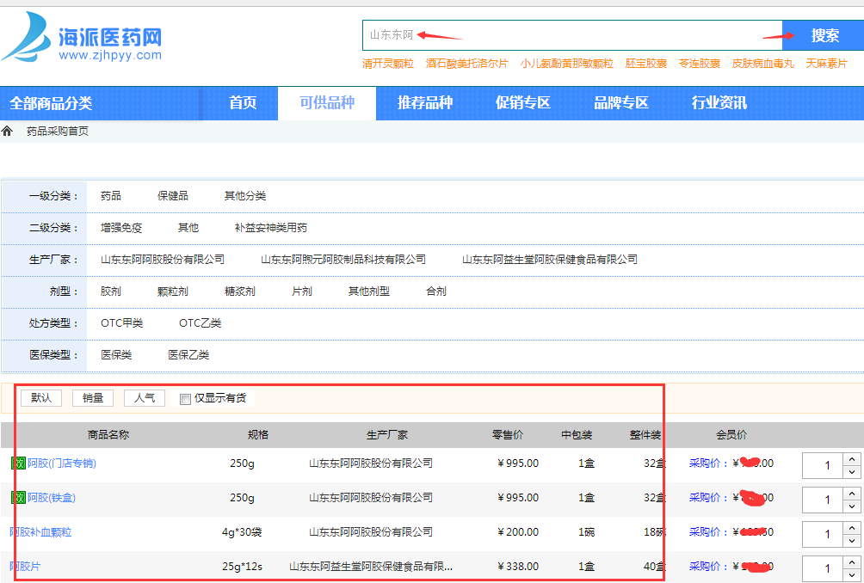Click quantity field for 阿胶补血颗粒
864x583 pixels.
[824, 535]
